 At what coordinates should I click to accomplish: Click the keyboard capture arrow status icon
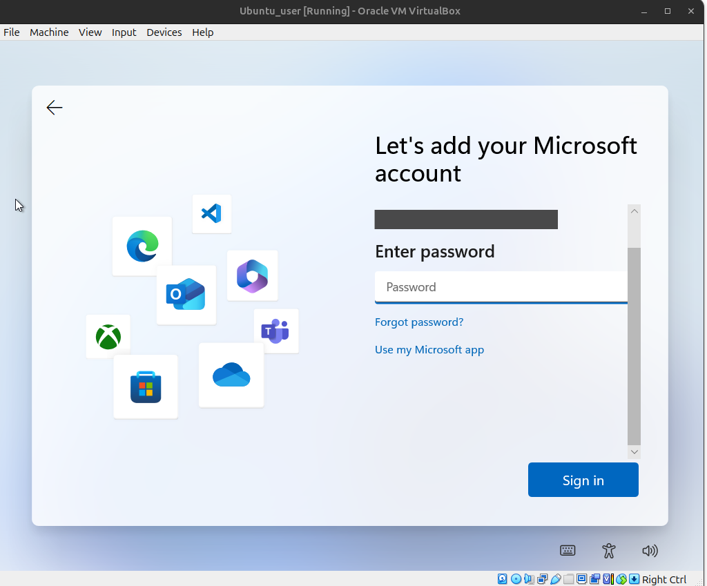634,579
